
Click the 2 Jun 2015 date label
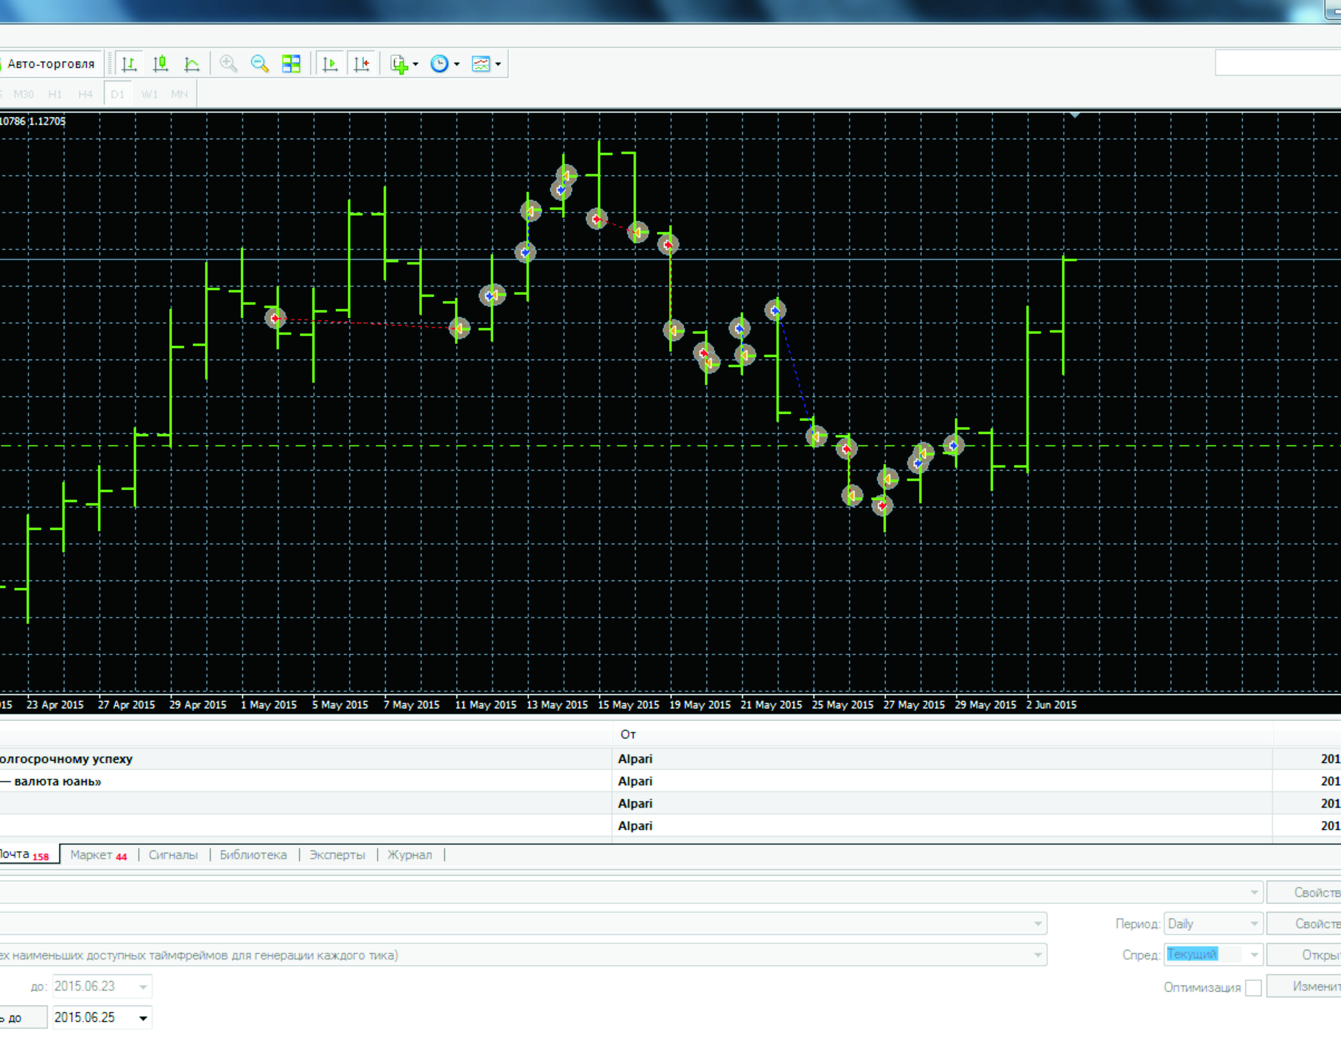(1051, 705)
